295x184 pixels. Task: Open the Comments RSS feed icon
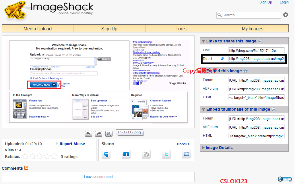26,168
